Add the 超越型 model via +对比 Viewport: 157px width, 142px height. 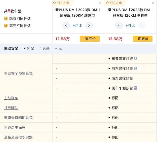pos(77,25)
